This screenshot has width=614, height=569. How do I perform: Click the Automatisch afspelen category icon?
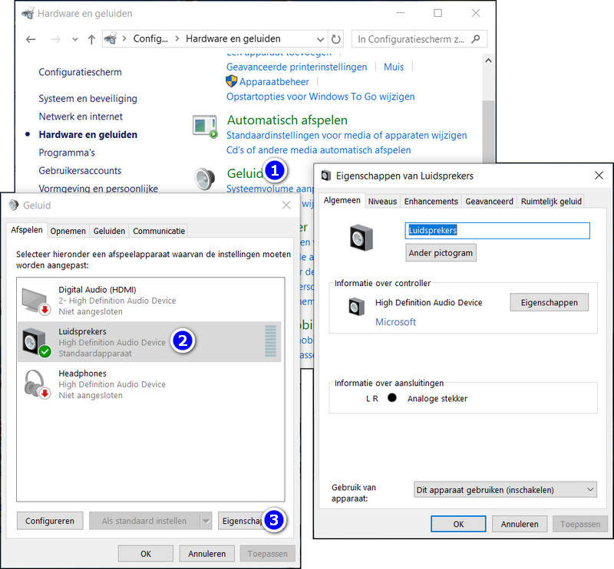pyautogui.click(x=206, y=127)
